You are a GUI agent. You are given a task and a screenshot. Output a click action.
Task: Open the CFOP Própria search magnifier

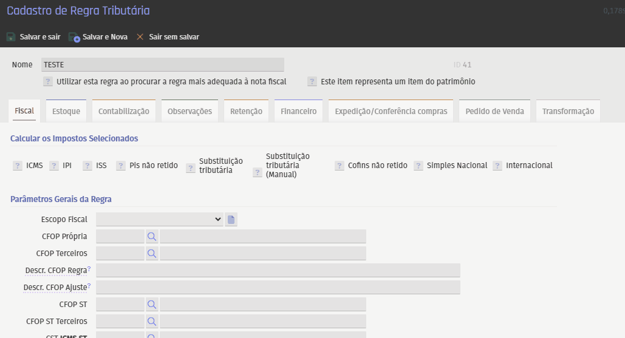[x=152, y=236]
